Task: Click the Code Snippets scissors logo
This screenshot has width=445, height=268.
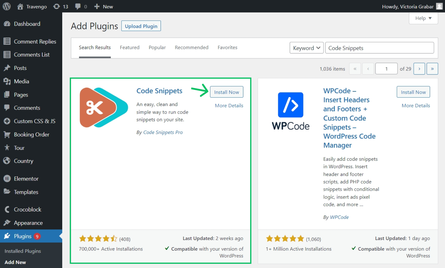Action: [104, 107]
